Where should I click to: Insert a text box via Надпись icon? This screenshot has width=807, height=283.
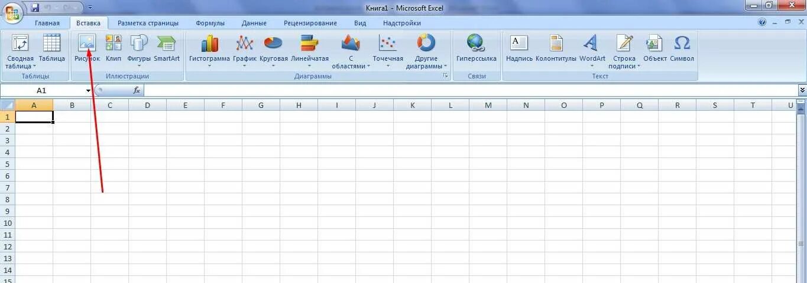[519, 43]
